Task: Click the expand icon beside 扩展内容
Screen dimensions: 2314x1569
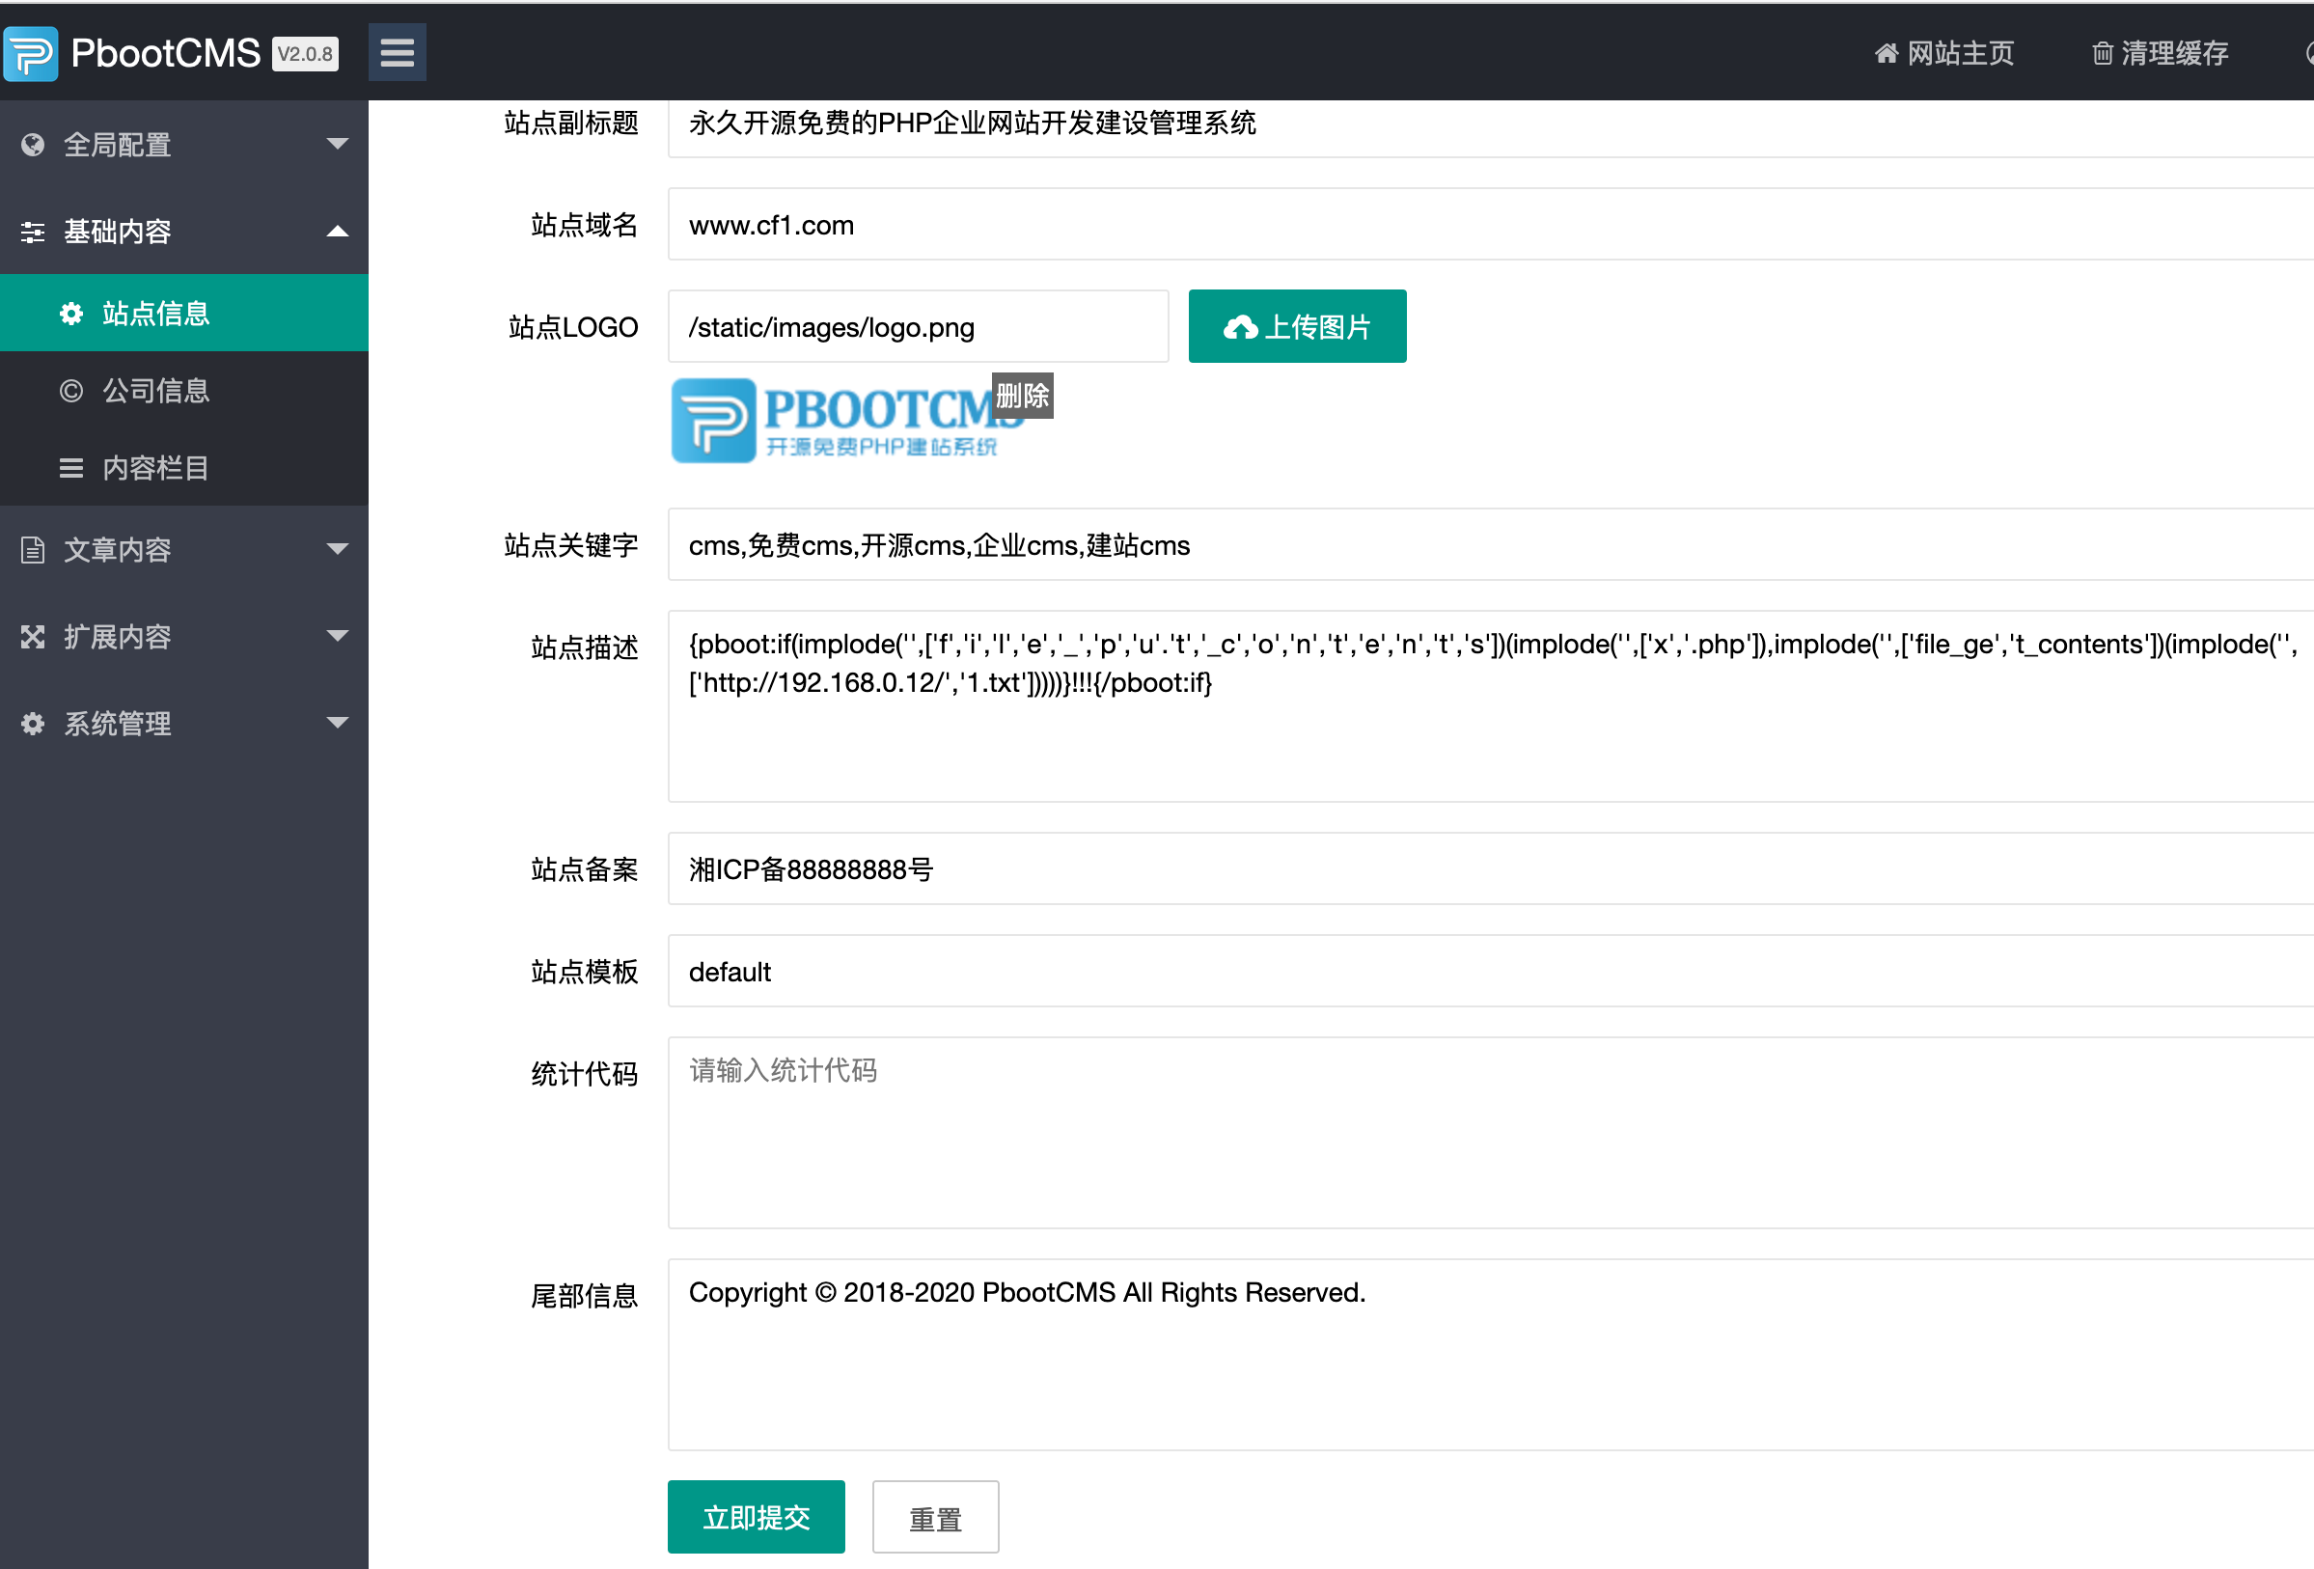Action: point(33,637)
